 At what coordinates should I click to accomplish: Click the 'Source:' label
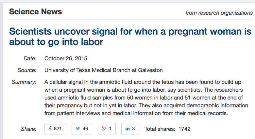click(x=27, y=70)
